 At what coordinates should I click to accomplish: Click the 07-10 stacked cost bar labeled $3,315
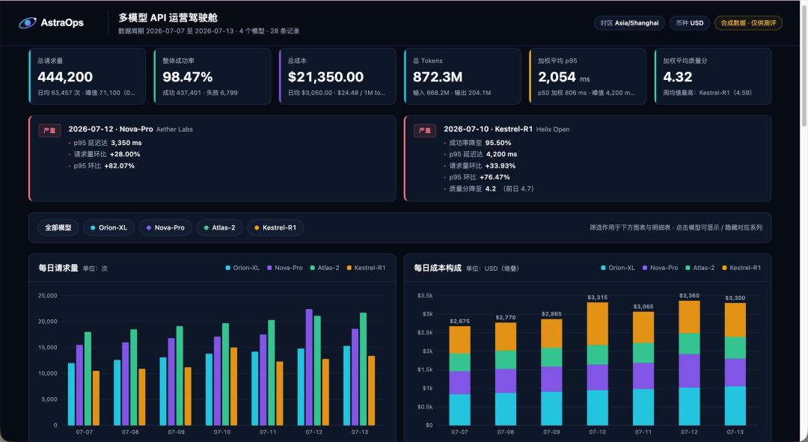point(597,363)
